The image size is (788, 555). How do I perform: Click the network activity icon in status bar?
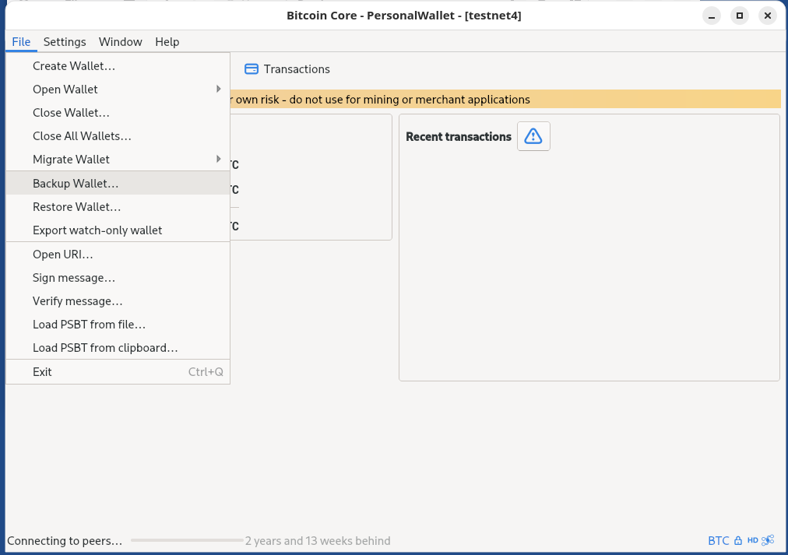tap(768, 540)
